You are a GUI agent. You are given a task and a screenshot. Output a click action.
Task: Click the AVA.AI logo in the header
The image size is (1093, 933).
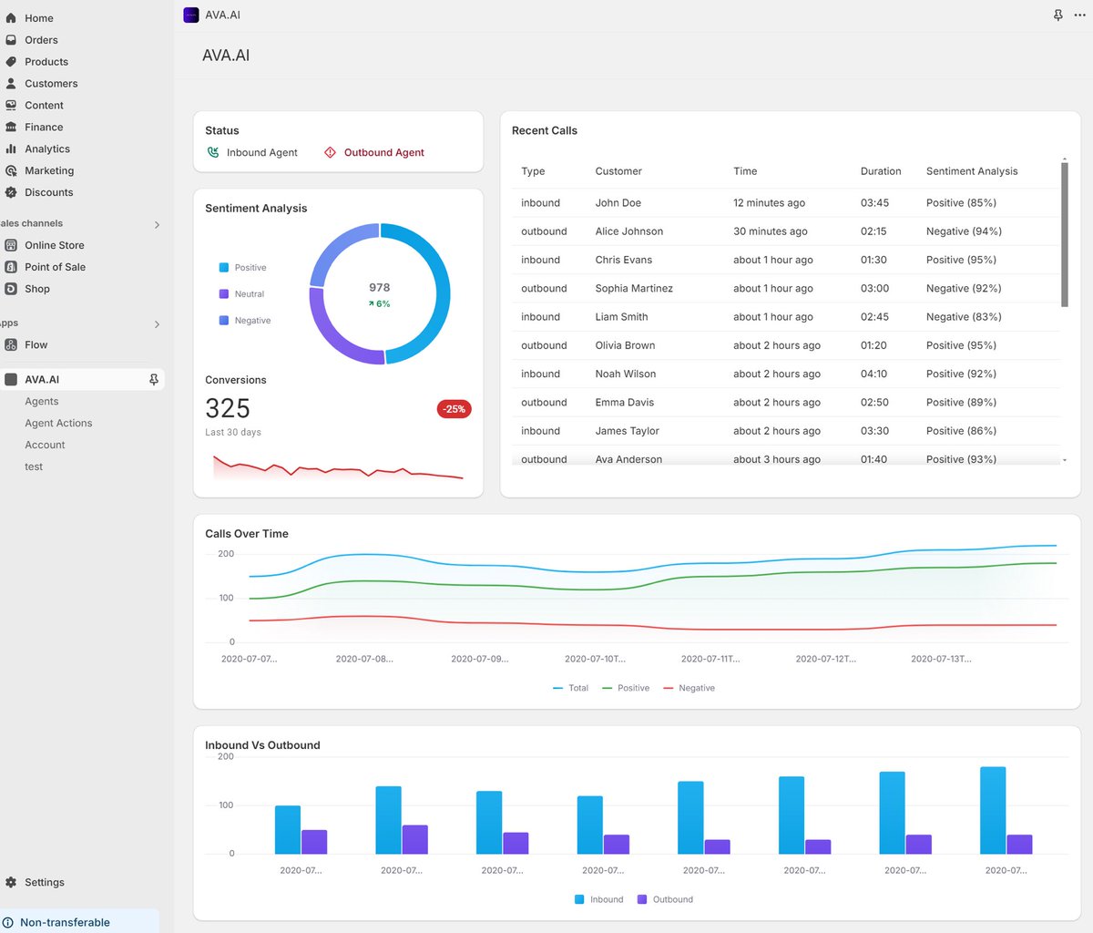[191, 15]
